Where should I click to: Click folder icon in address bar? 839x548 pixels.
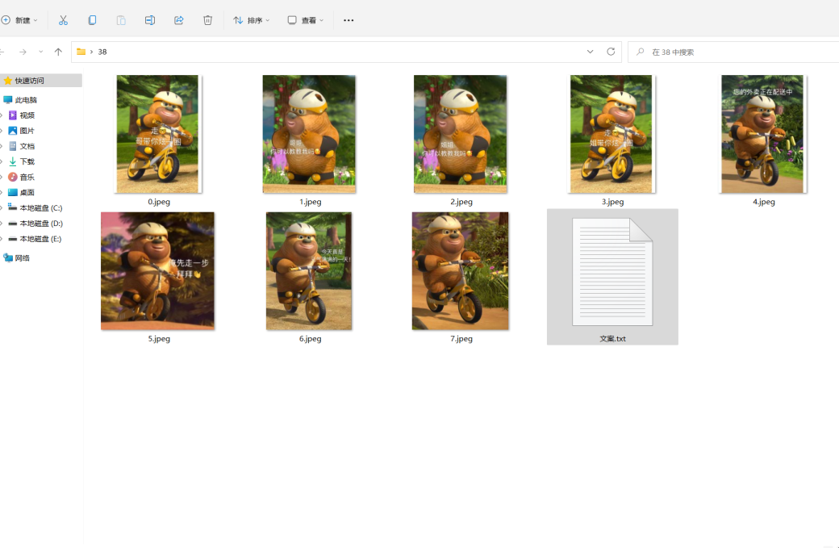point(81,52)
